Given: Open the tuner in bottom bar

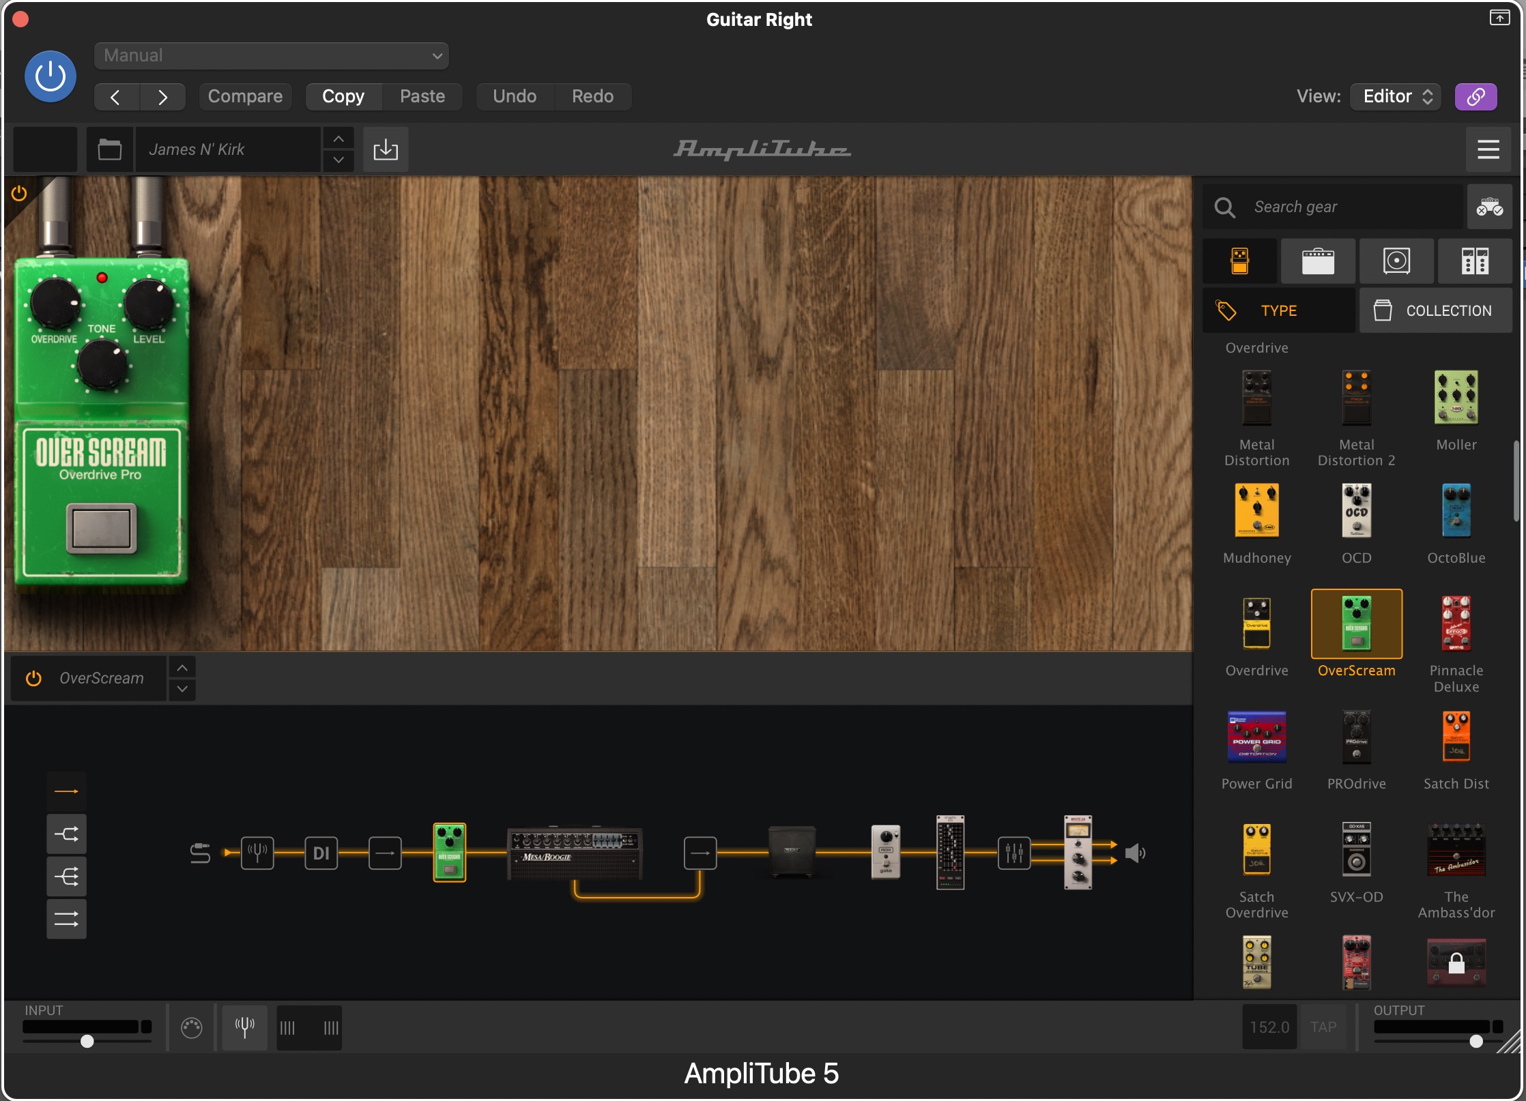Looking at the screenshot, I should (244, 1027).
